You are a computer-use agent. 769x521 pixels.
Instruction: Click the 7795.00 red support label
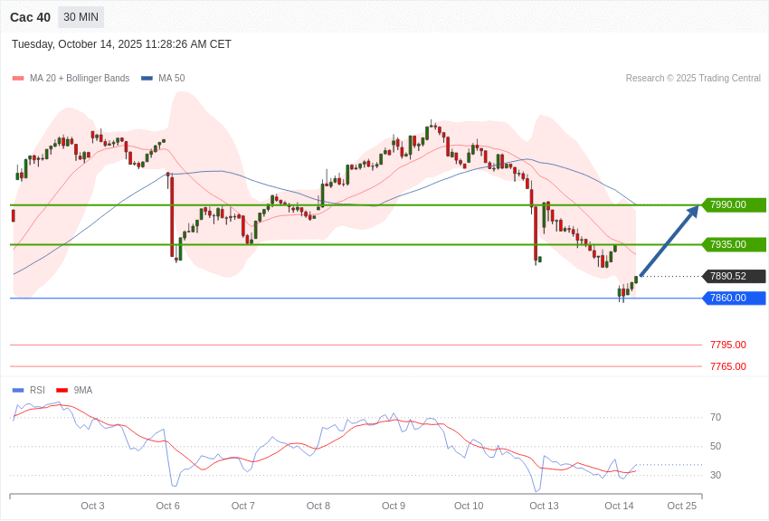pos(727,345)
